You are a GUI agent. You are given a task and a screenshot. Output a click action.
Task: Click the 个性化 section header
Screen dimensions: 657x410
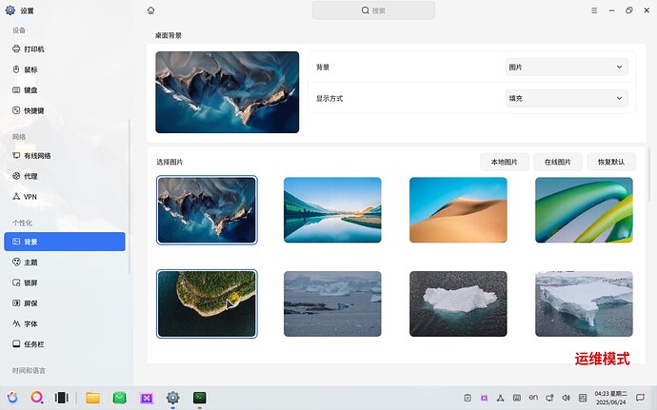[22, 223]
